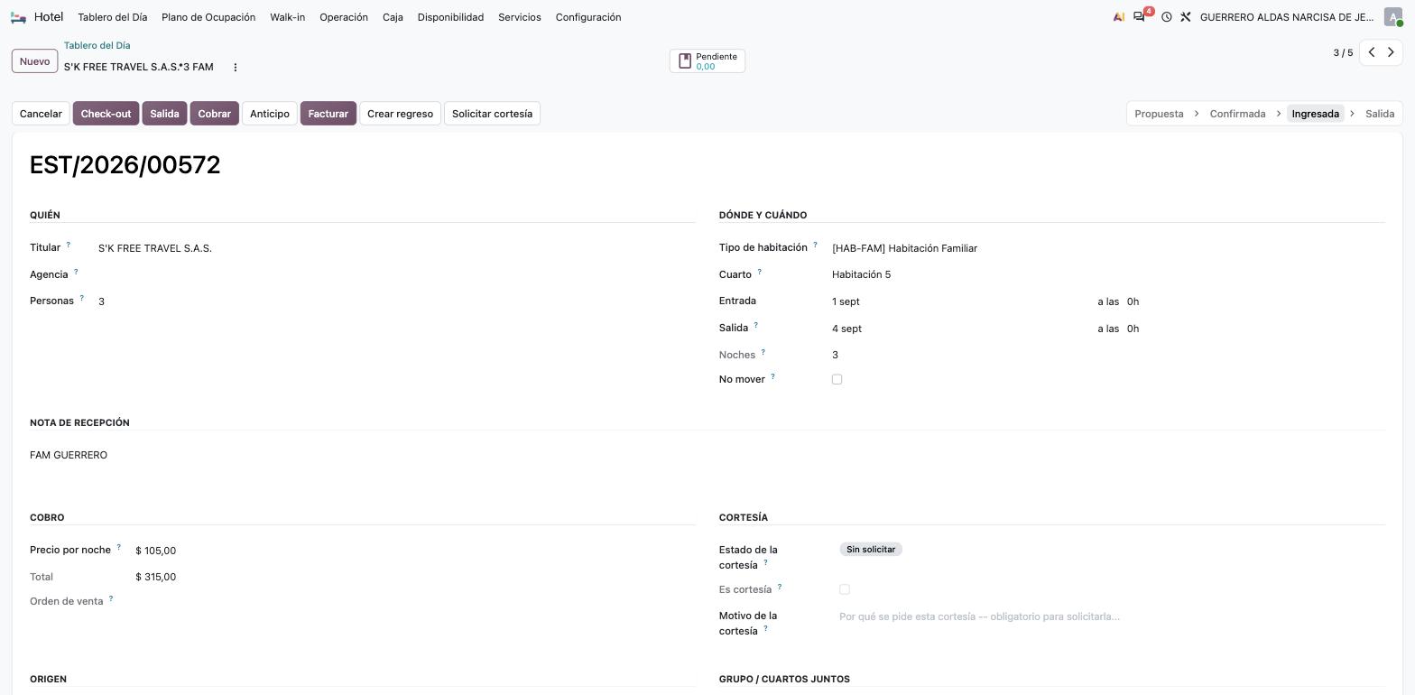Click the Solicitar cortesía button

(492, 114)
